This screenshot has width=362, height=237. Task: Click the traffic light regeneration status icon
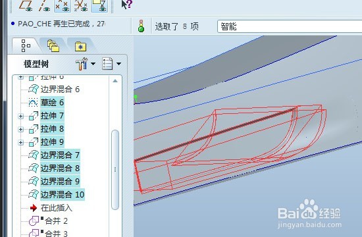[x=142, y=26]
